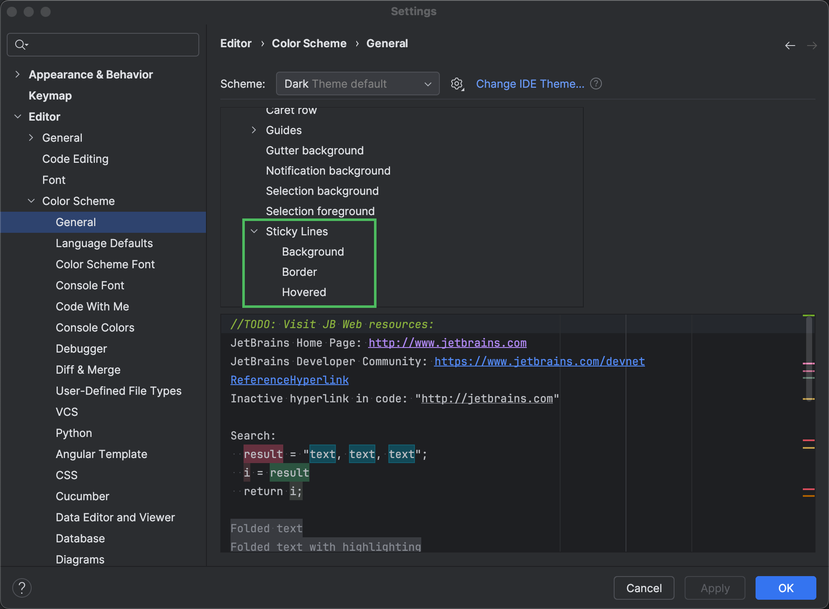Collapse the Sticky Lines section

tap(254, 231)
